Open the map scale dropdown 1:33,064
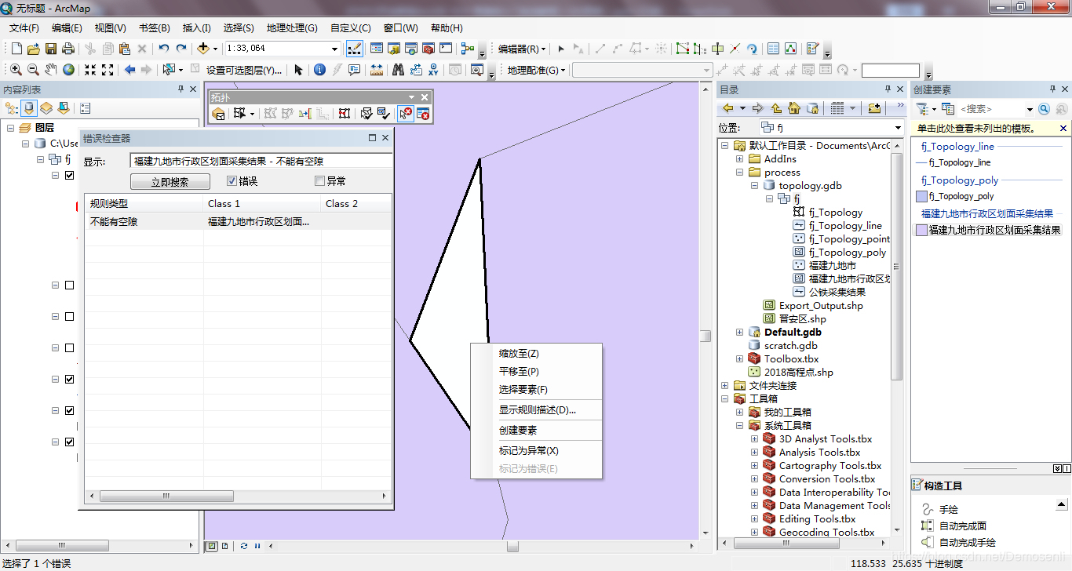 [x=335, y=49]
